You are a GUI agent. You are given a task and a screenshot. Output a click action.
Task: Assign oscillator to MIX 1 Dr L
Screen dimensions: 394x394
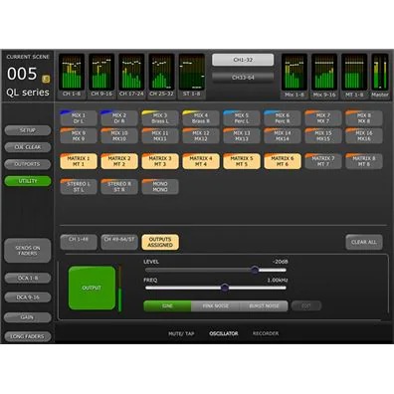tap(79, 118)
